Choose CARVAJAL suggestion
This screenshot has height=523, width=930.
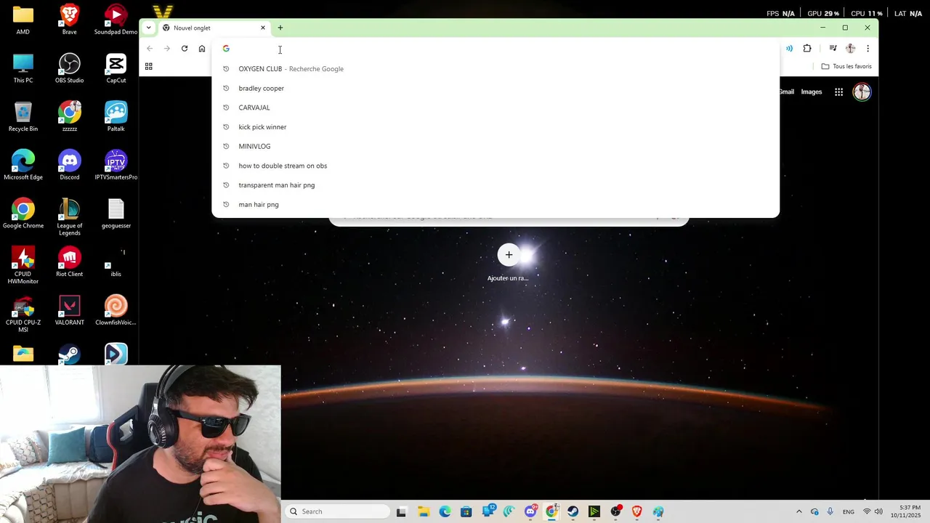(496, 108)
